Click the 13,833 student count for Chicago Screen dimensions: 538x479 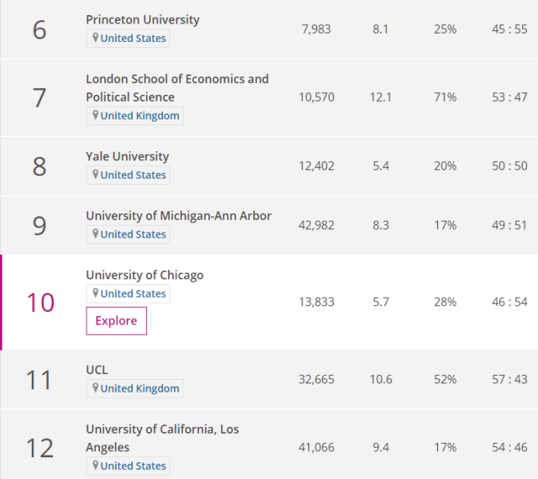(x=316, y=302)
